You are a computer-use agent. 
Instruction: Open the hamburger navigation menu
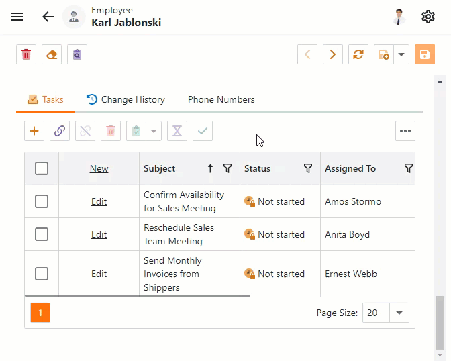click(x=17, y=17)
